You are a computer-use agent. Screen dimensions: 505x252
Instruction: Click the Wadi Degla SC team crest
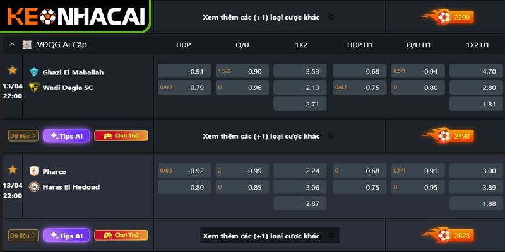point(34,88)
